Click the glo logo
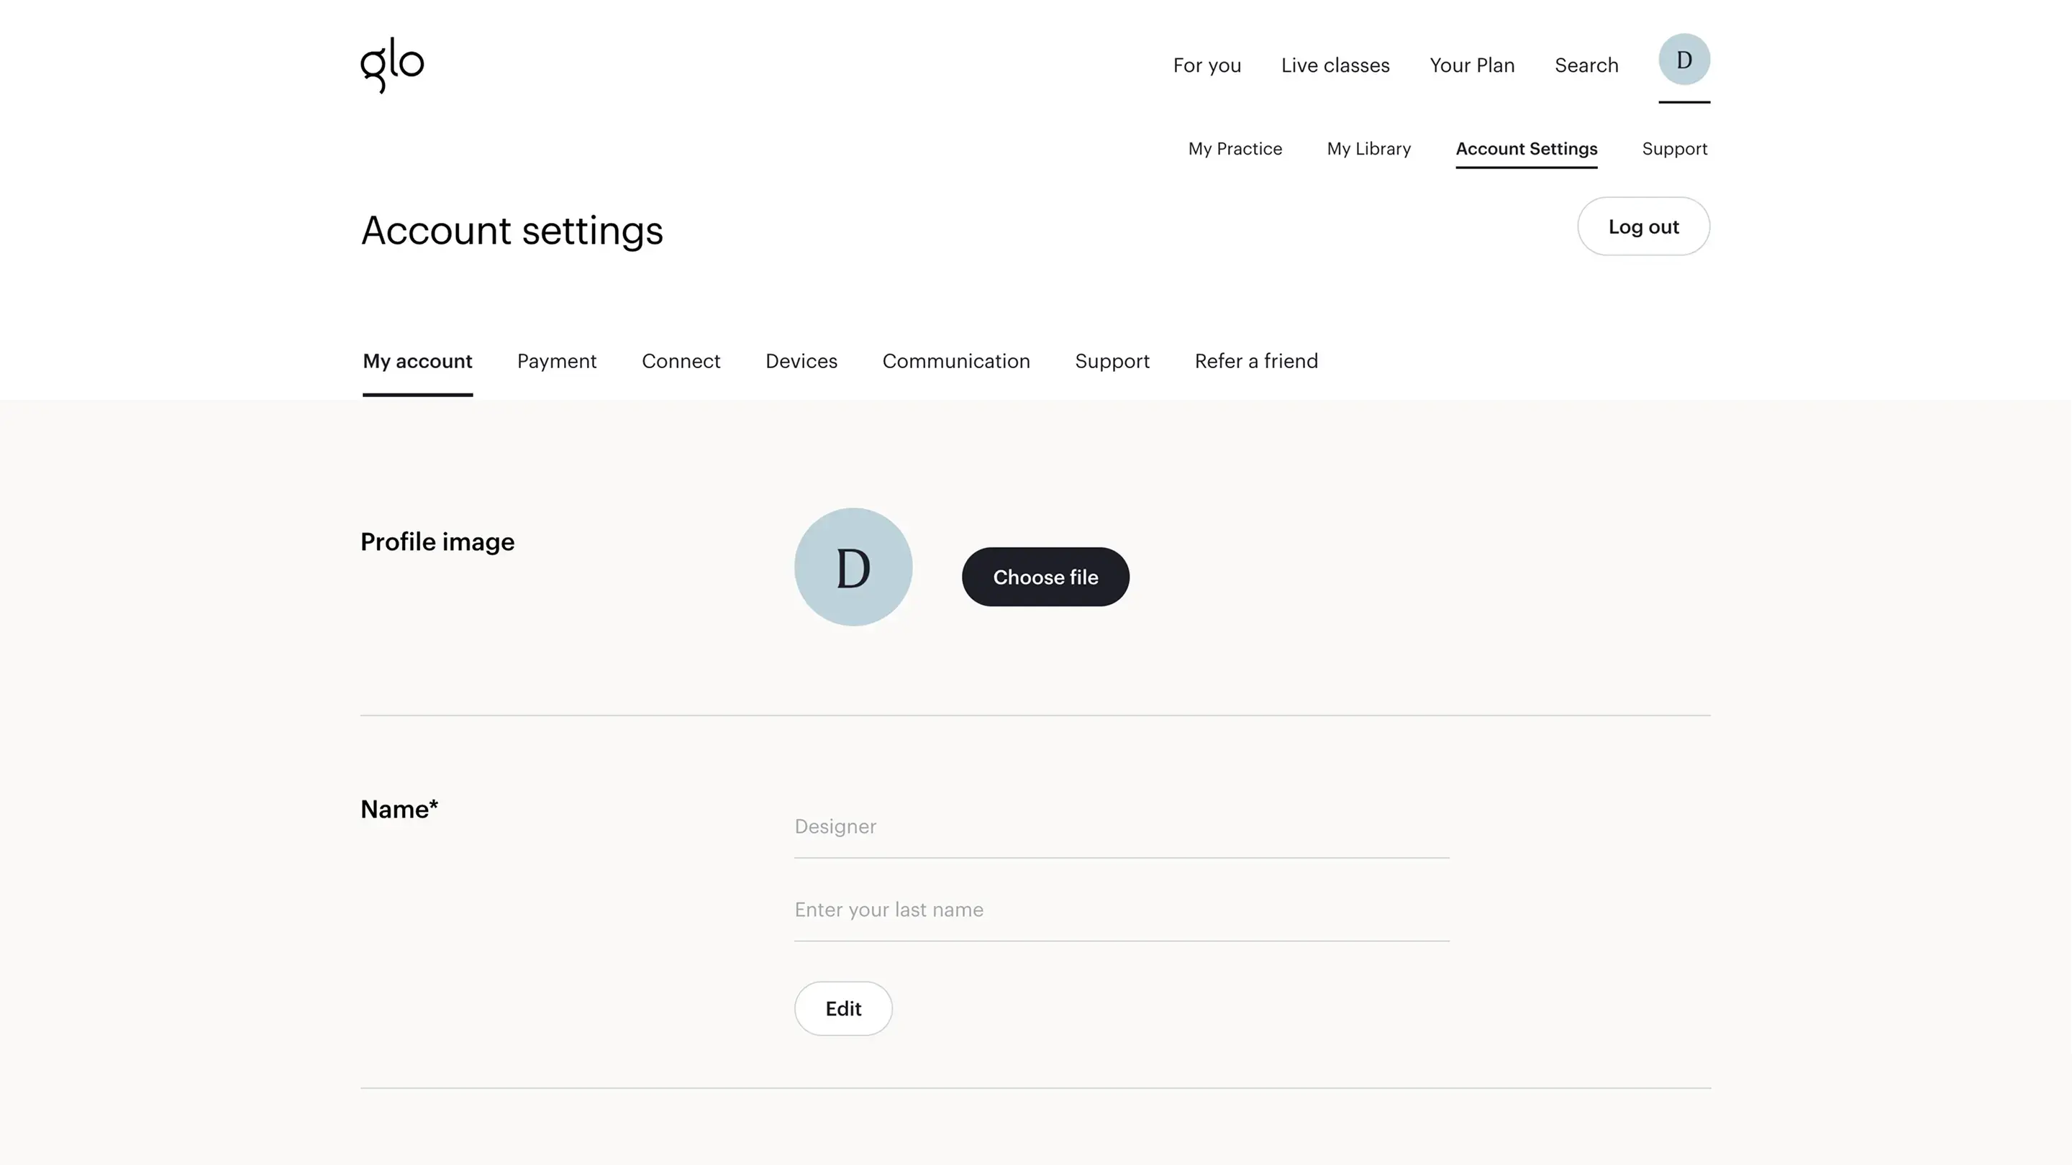The image size is (2072, 1165). [x=391, y=64]
